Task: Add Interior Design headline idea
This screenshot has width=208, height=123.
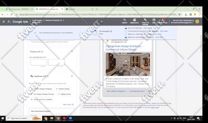Action: 63,89
